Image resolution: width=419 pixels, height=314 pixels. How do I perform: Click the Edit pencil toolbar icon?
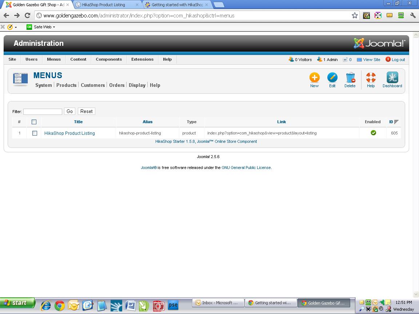(x=332, y=78)
